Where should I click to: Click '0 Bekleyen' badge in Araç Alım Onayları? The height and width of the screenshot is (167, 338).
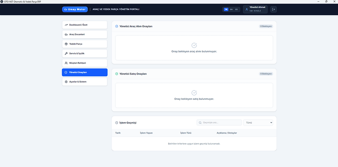tap(266, 26)
